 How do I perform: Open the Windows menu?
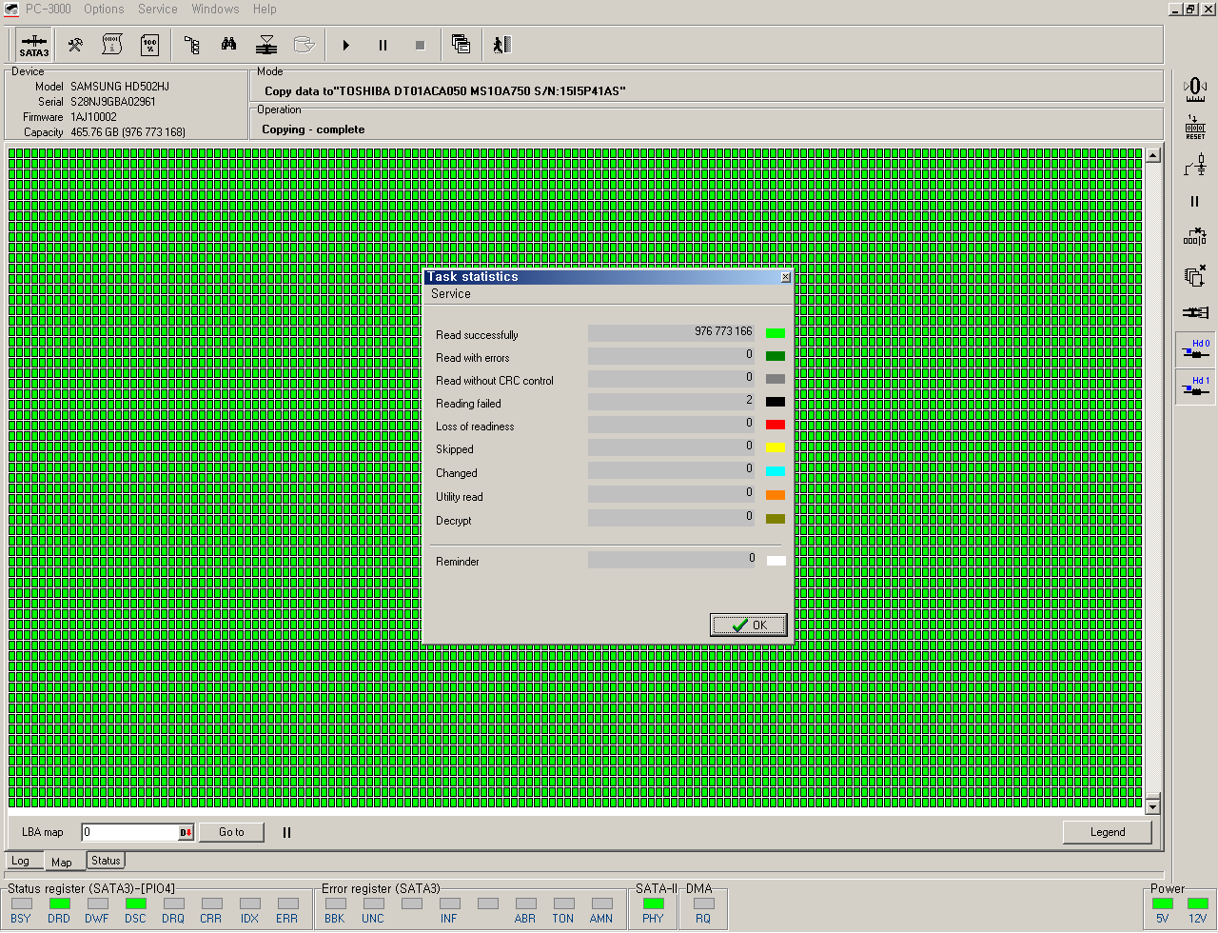[215, 9]
